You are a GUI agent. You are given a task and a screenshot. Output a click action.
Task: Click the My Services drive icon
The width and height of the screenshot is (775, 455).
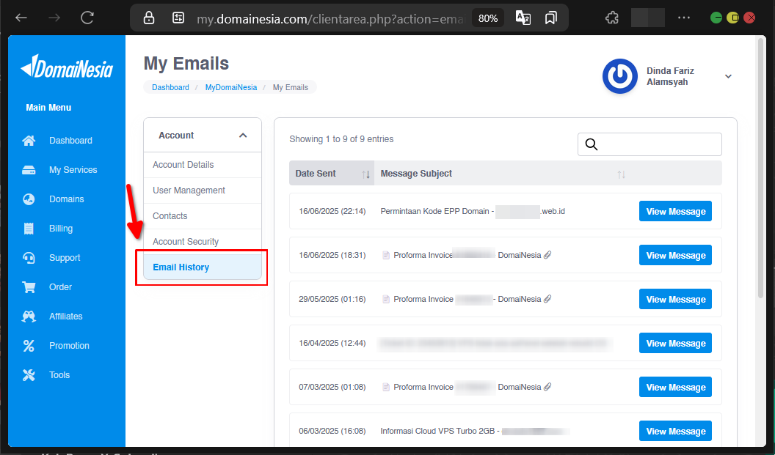click(x=29, y=170)
